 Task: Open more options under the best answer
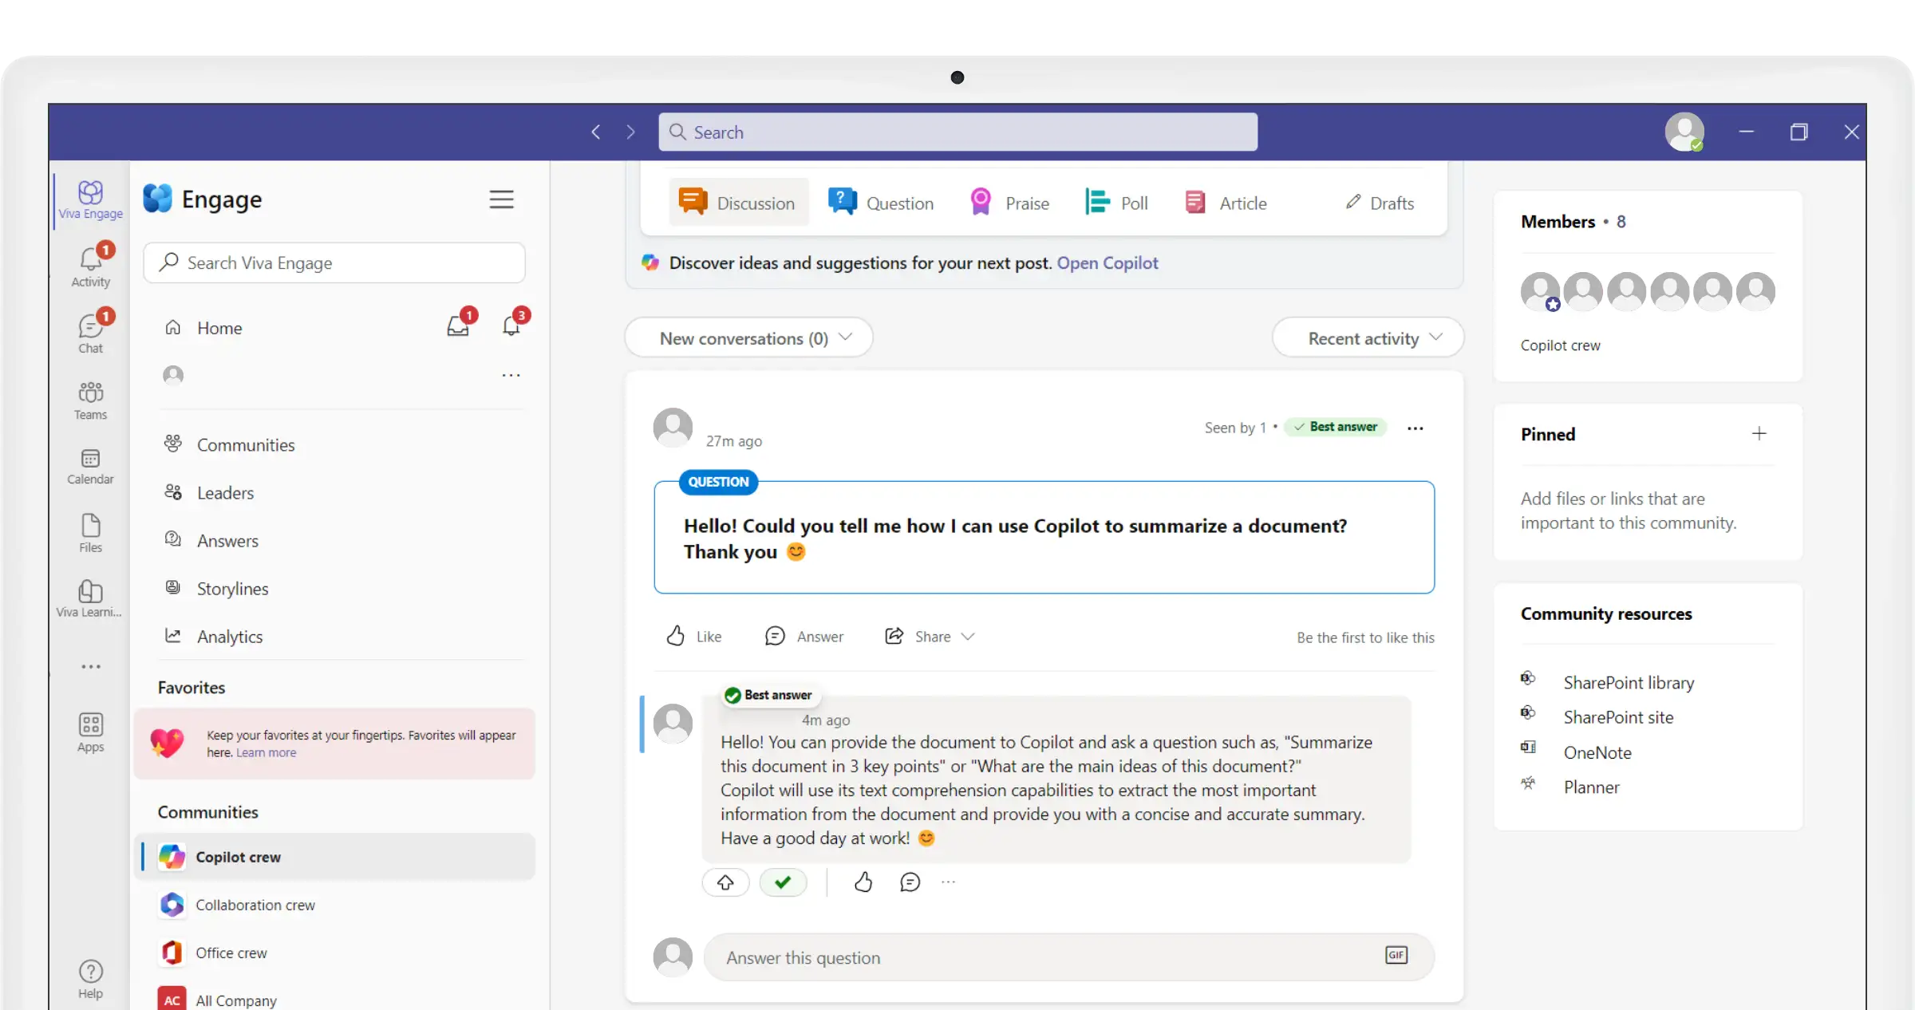(x=948, y=882)
